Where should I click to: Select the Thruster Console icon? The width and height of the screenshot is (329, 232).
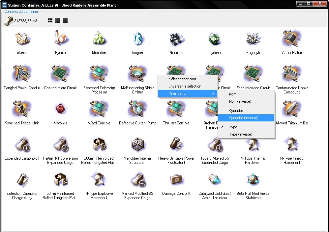click(x=176, y=109)
